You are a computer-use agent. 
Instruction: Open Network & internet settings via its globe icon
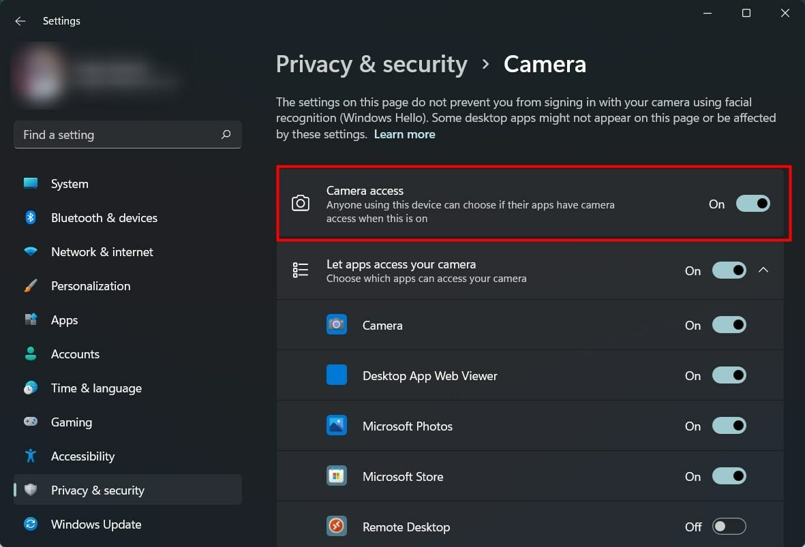30,251
